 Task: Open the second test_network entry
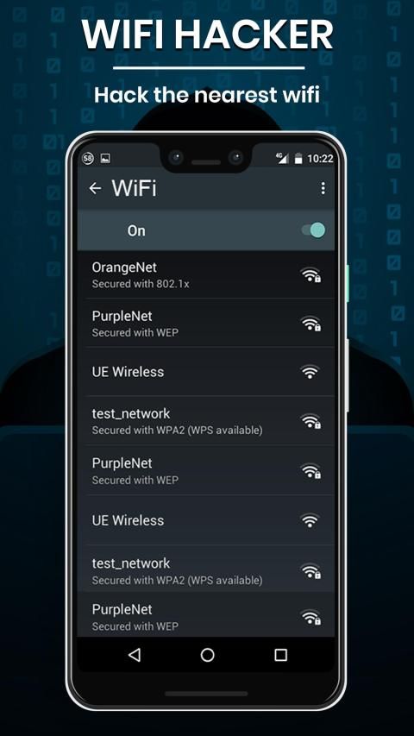(x=205, y=569)
